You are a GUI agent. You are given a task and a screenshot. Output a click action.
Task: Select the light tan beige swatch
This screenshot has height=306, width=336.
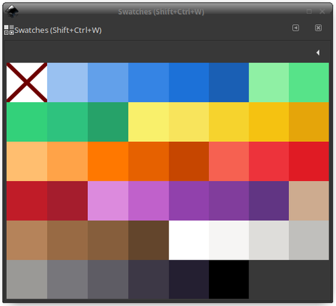tap(309, 201)
